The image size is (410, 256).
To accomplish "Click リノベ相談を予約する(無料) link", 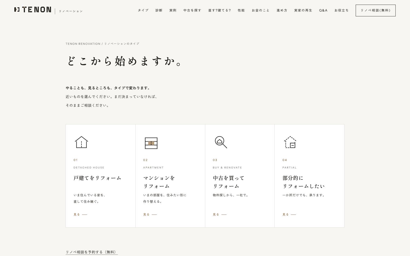I will coord(92,252).
